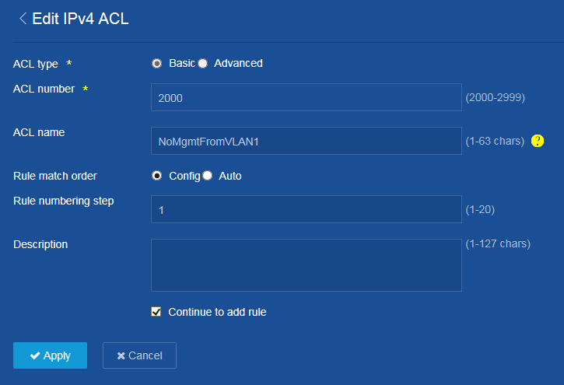Click the ACL number field showing 2000
This screenshot has width=564, height=385.
(306, 98)
